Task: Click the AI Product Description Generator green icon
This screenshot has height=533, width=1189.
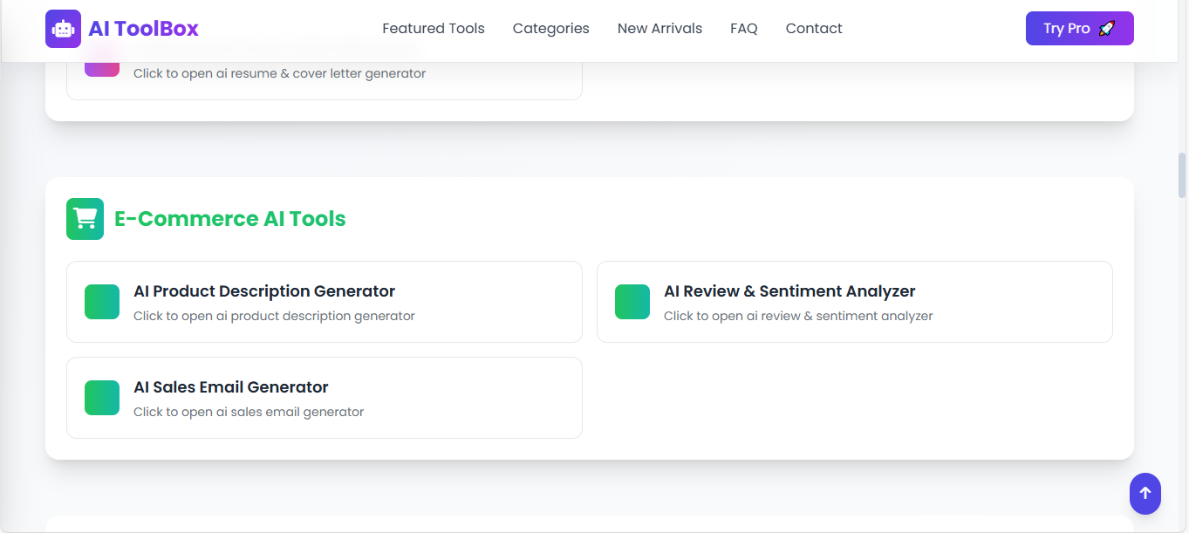Action: (x=102, y=302)
